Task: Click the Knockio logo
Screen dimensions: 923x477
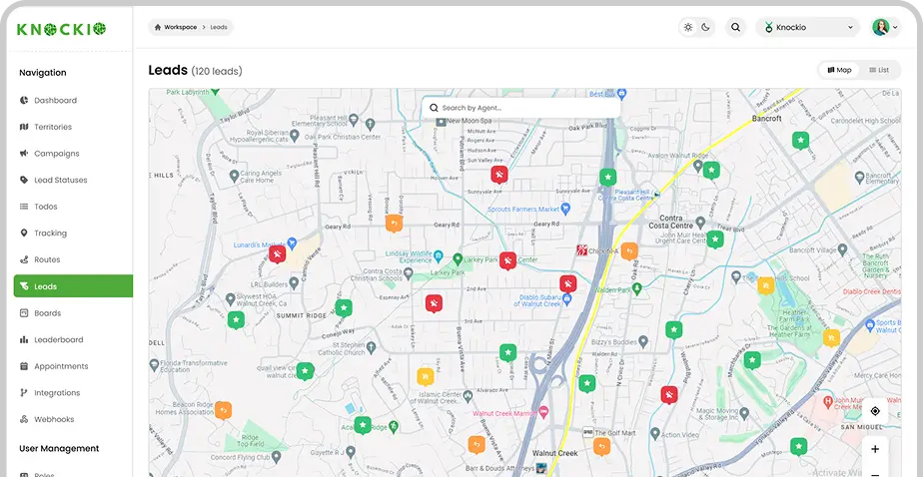Action: coord(61,29)
